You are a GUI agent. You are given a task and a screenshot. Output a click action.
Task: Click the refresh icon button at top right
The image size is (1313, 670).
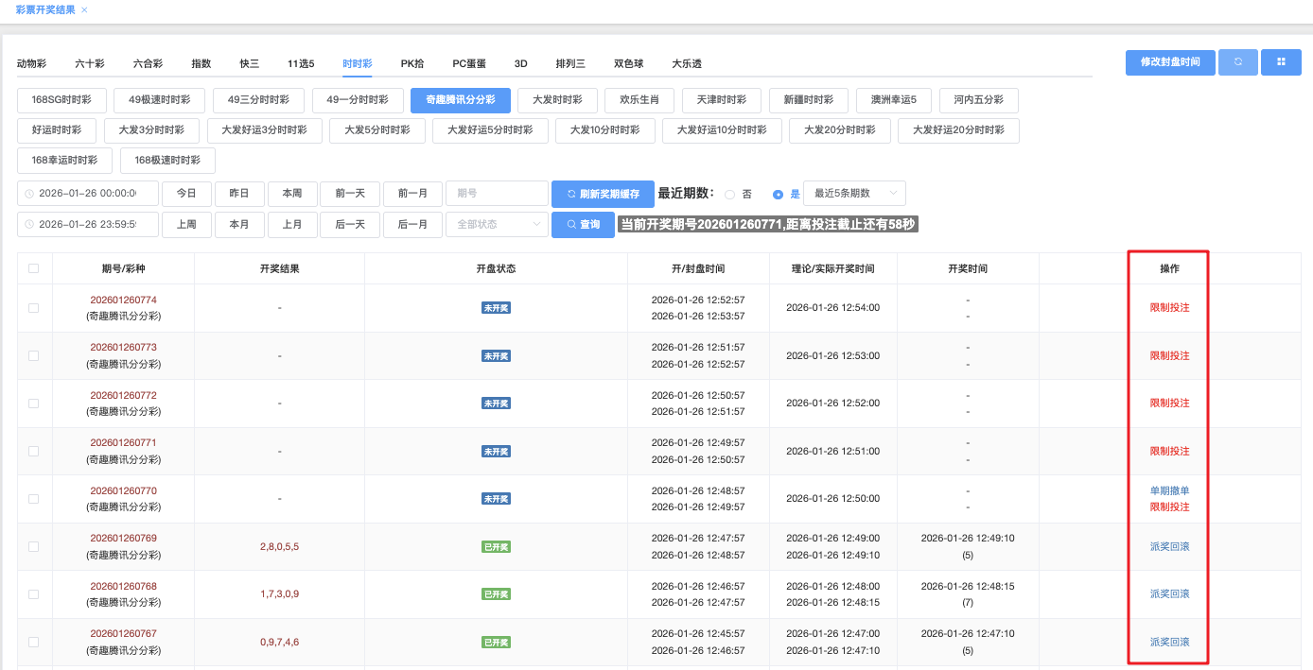point(1237,62)
